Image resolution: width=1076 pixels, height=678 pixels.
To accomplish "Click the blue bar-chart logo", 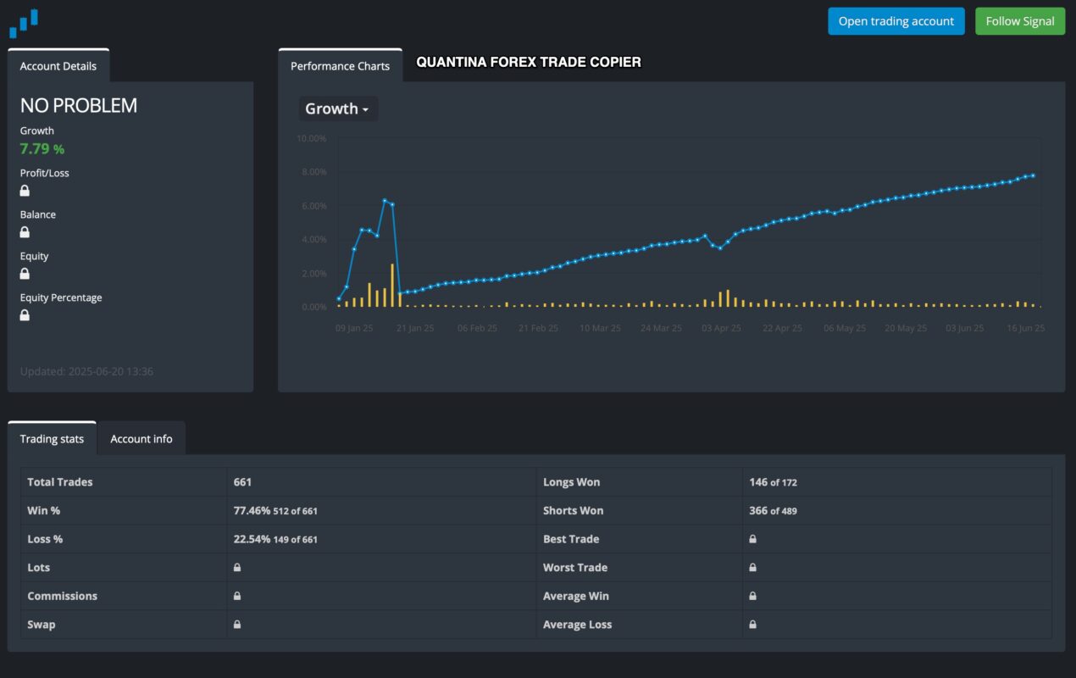I will (x=24, y=24).
